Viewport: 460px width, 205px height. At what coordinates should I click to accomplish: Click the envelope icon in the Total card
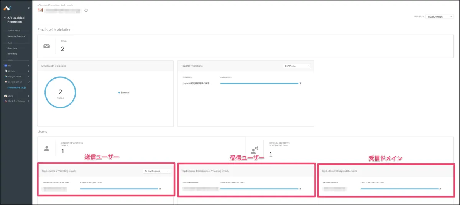pyautogui.click(x=46, y=46)
